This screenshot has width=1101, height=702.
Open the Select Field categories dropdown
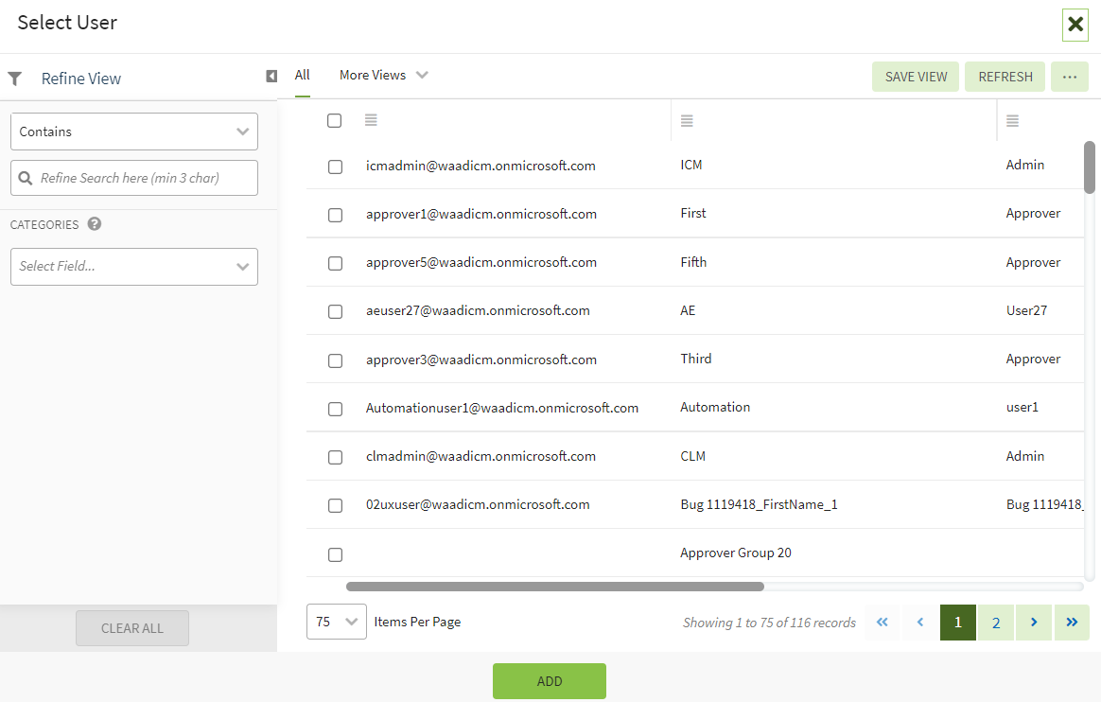[134, 267]
